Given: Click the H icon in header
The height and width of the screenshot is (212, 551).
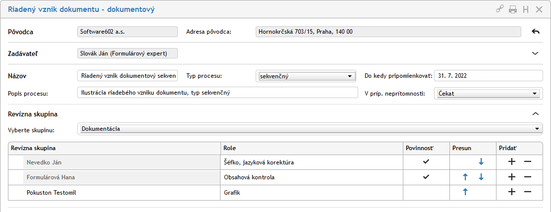Looking at the screenshot, I should point(526,9).
